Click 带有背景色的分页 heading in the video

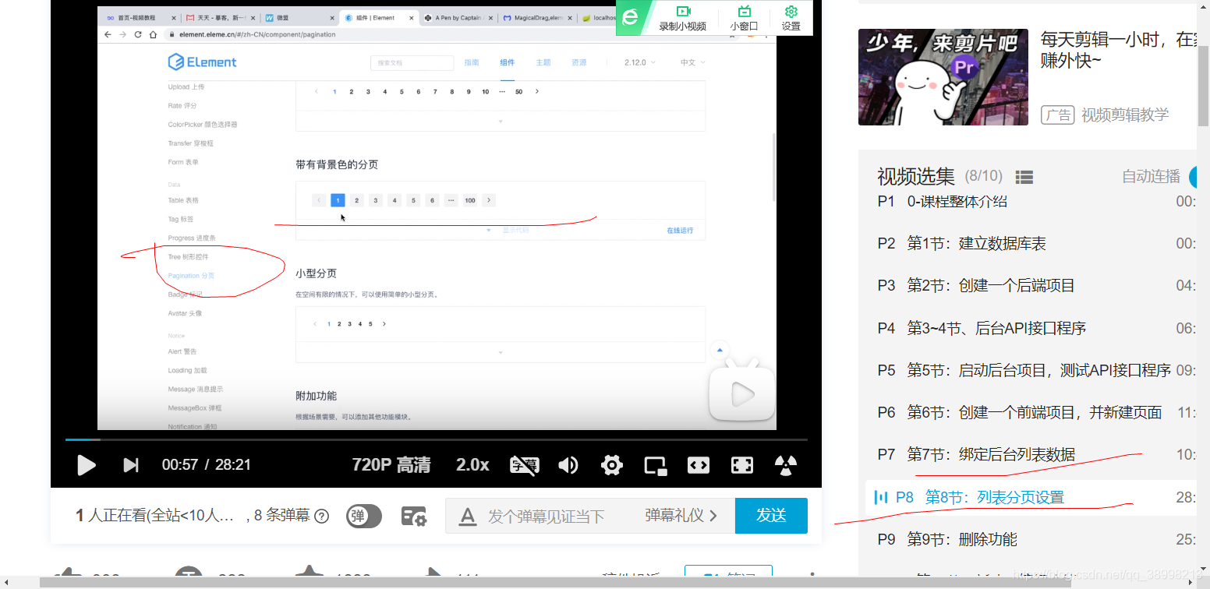(337, 165)
